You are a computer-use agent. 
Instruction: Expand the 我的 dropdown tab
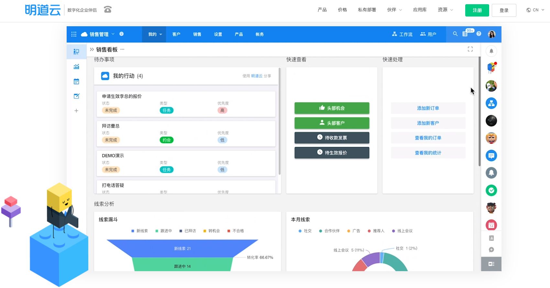(154, 34)
